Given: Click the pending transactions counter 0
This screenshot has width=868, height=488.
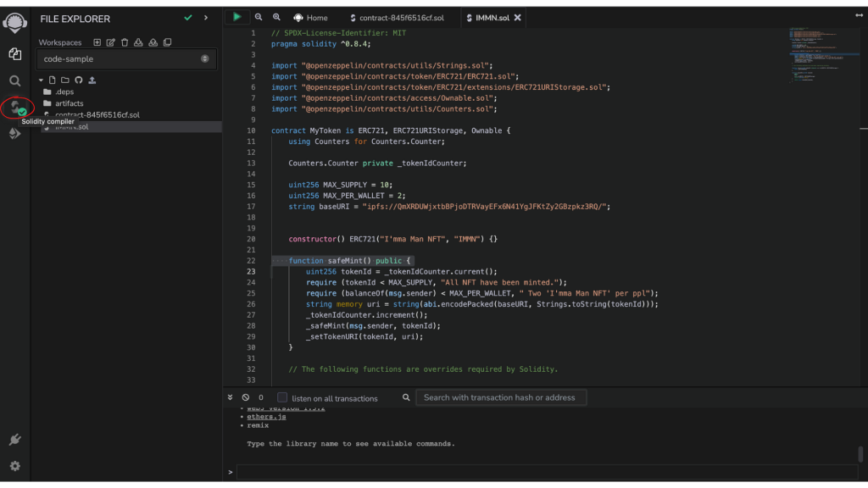Looking at the screenshot, I should (261, 397).
